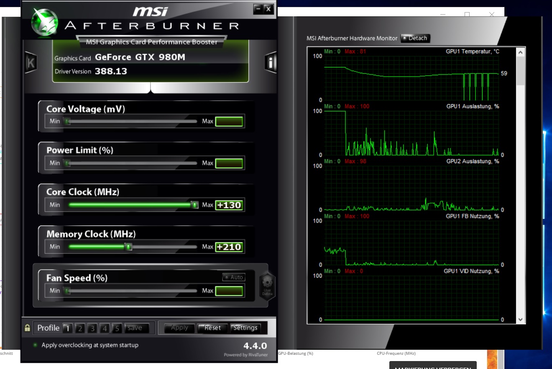
Task: Minimize the Afterburner window
Action: point(258,9)
